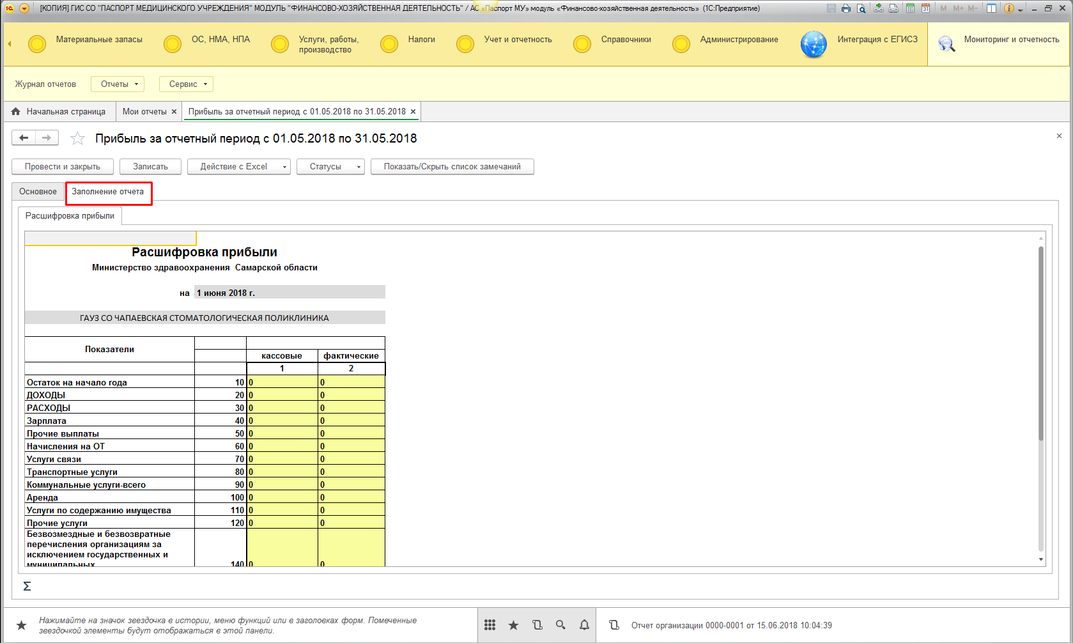Open history via scroll icon in bottom toolbar

[x=537, y=625]
